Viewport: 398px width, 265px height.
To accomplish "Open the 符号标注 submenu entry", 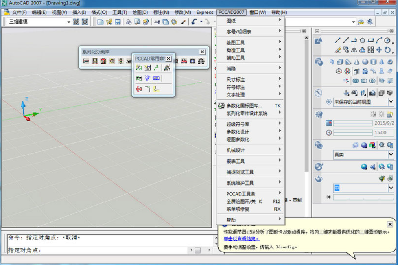I will pos(251,87).
